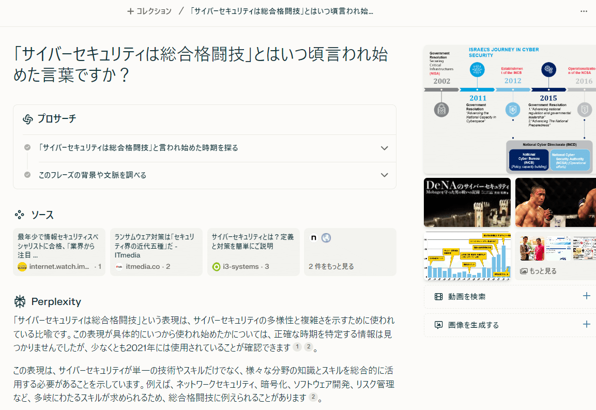Viewport: 596px width, 410px height.
Task: Click the i3-systems favicon in third source card
Action: coord(216,267)
